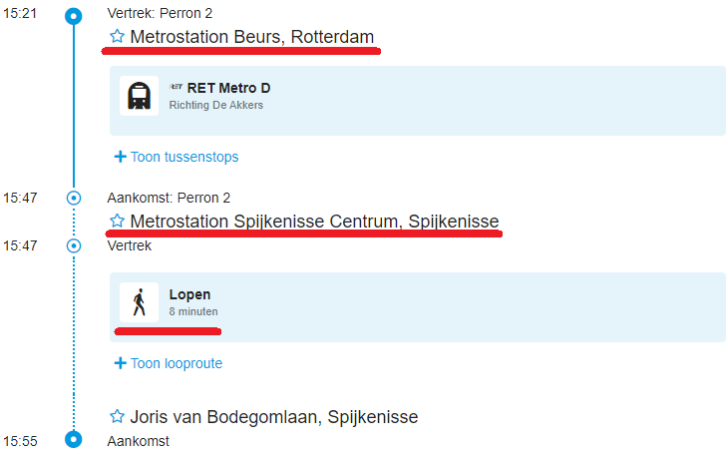This screenshot has height=460, width=727.
Task: Click the 15:47 Vertrek timeline dot
Action: coord(73,244)
